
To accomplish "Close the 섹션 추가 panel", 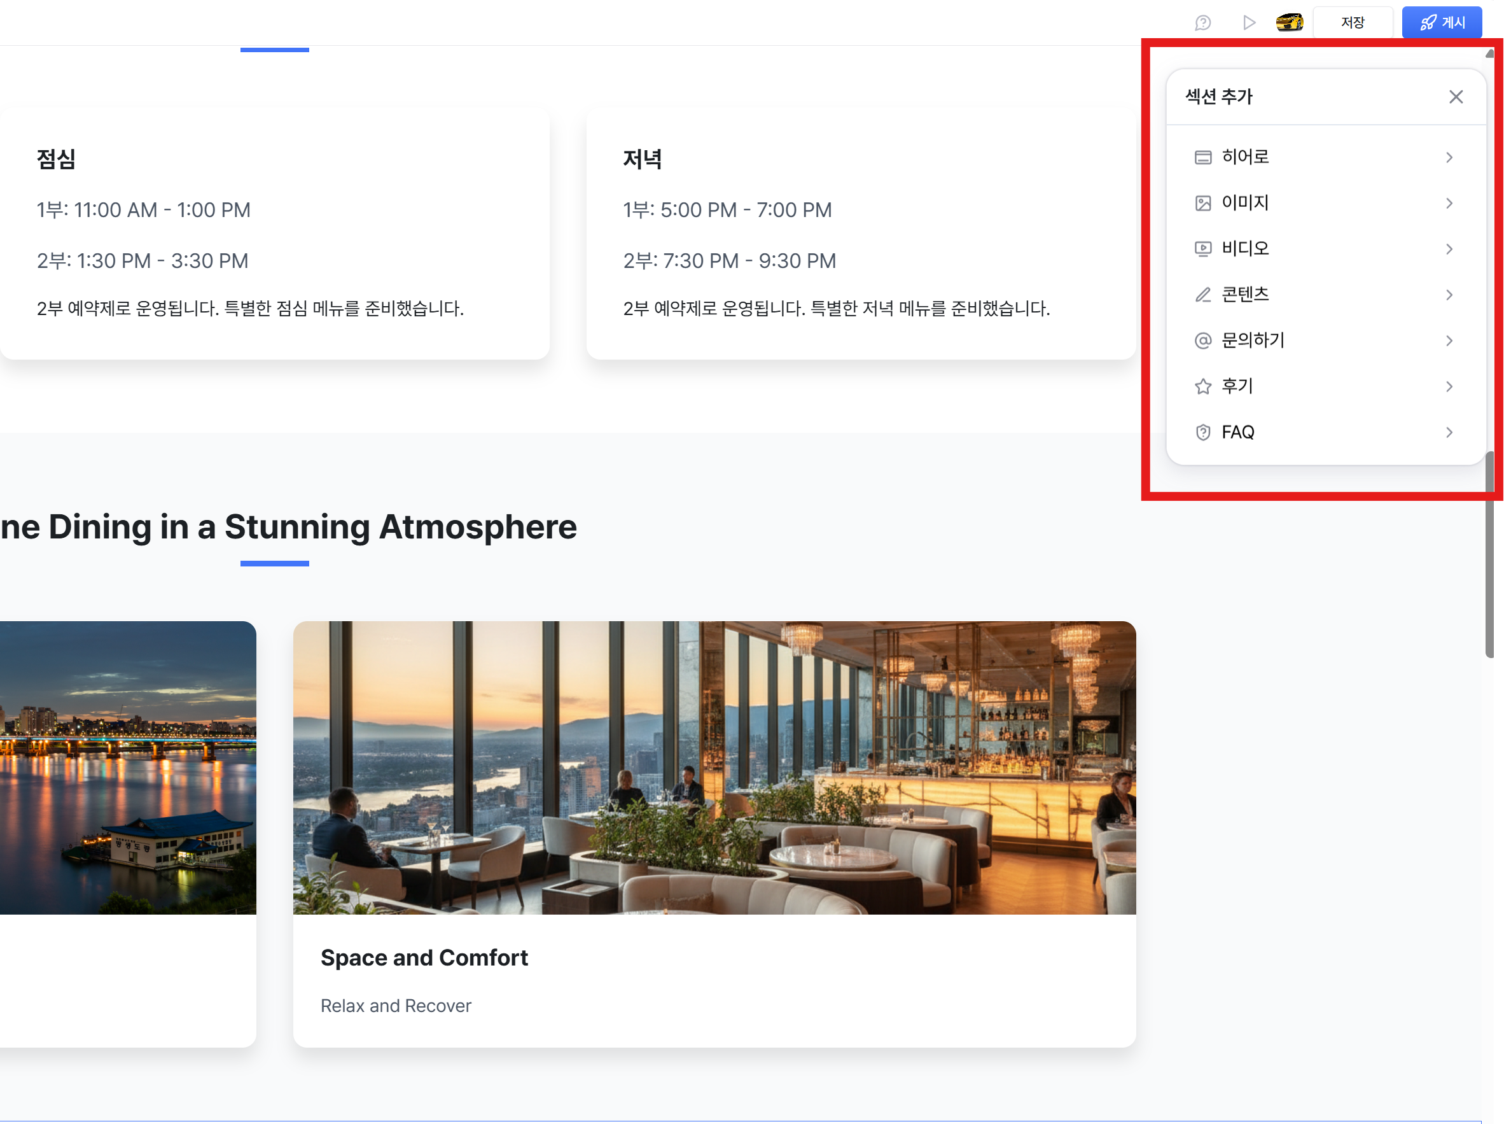I will click(1456, 97).
